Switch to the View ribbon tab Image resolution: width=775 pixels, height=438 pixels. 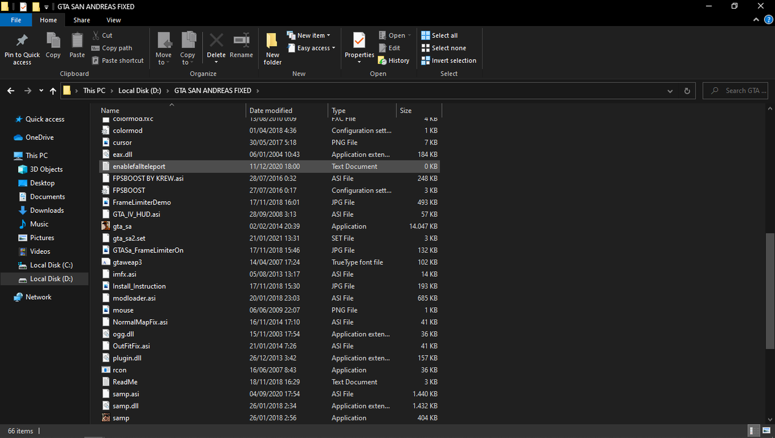click(114, 20)
